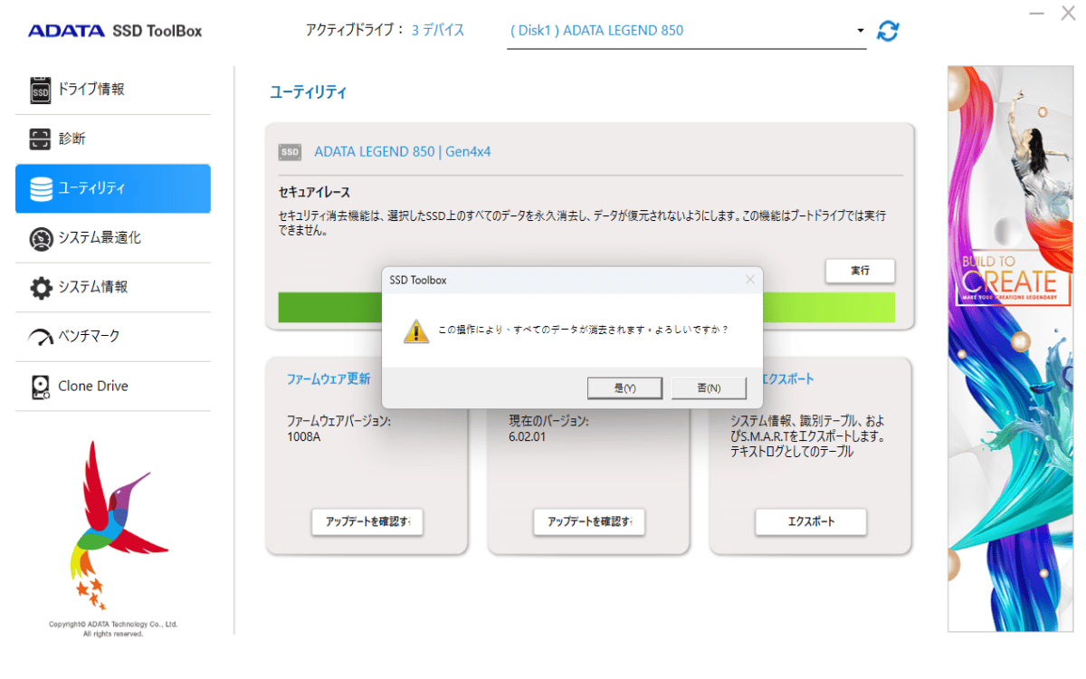Click the utilities database stack icon
This screenshot has width=1086, height=679.
[x=41, y=189]
